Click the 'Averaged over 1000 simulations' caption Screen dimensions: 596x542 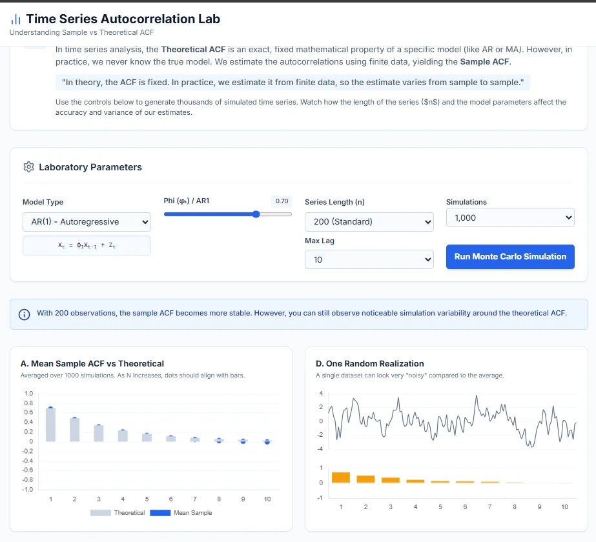[x=132, y=376]
